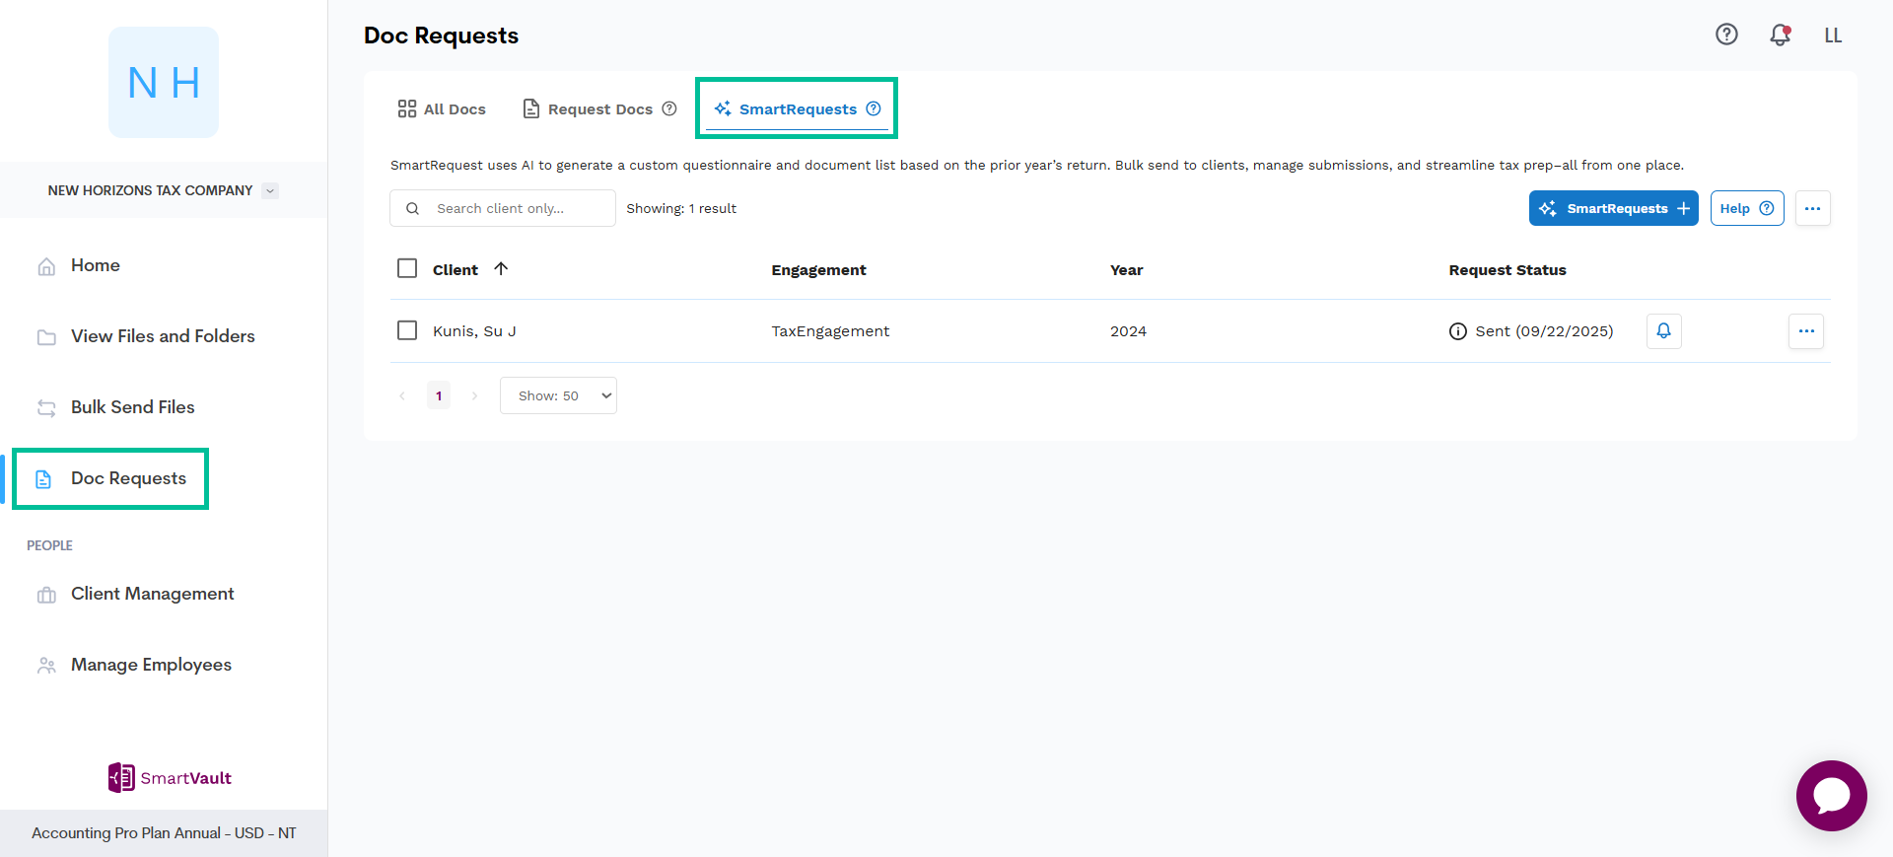Send reminder with the row bell button

[1664, 331]
